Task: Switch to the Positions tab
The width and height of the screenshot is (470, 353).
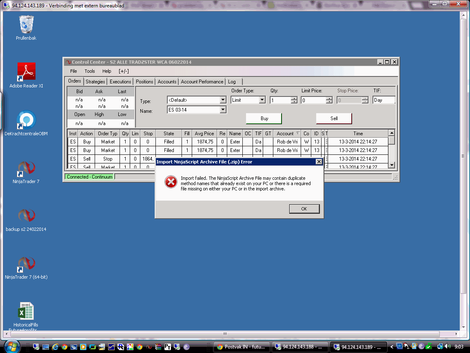Action: point(144,82)
